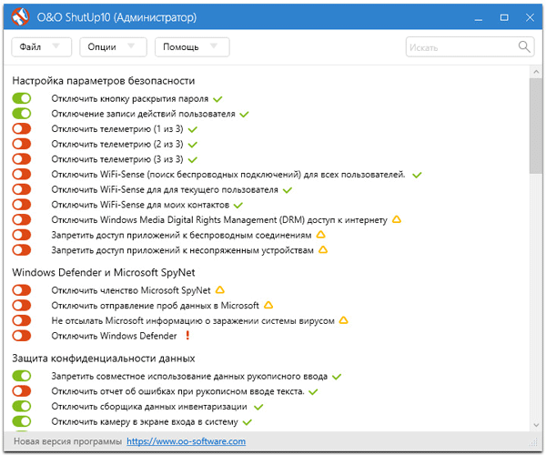Click checkmark after WiFi-Sense 'для всех пользователей' row
Image resolution: width=546 pixels, height=455 pixels.
coord(417,175)
